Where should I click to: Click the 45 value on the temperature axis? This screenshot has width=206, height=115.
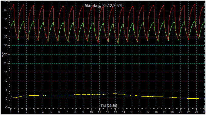pyautogui.click(x=5, y=19)
